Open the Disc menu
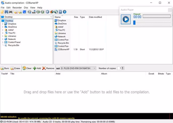 26,7
